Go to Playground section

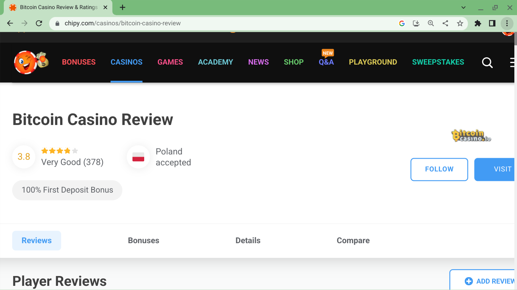[373, 62]
